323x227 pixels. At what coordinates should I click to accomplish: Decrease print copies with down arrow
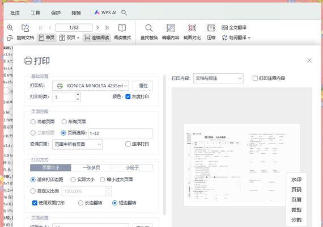click(x=78, y=99)
